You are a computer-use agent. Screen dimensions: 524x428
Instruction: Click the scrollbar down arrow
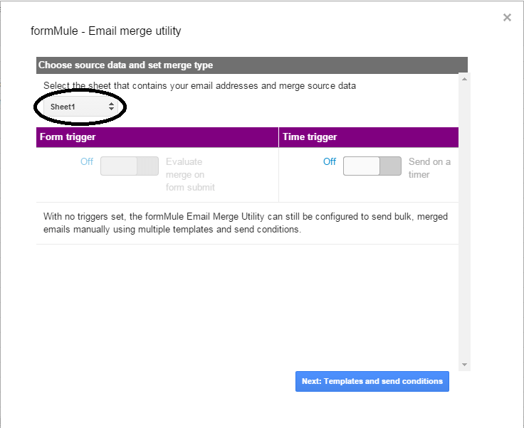coord(464,365)
